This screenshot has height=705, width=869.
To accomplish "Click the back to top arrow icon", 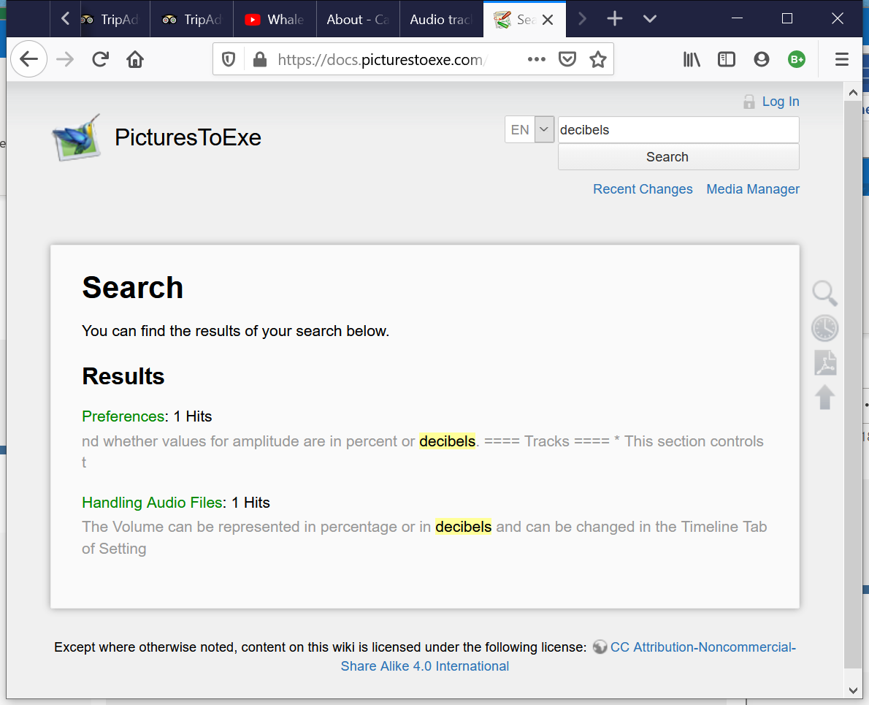I will pos(824,397).
